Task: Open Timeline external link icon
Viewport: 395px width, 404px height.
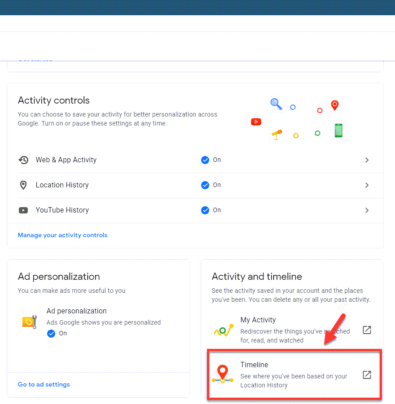Action: pos(367,375)
